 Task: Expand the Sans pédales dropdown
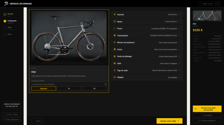click(147, 77)
